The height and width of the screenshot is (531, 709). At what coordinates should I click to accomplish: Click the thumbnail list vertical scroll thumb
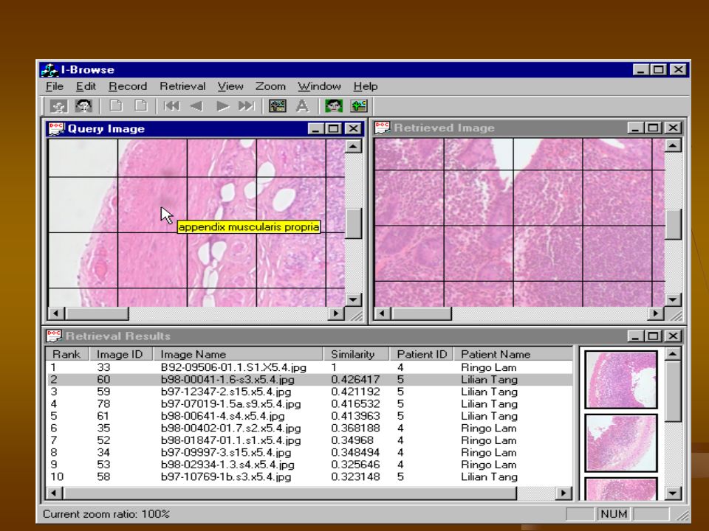point(673,391)
